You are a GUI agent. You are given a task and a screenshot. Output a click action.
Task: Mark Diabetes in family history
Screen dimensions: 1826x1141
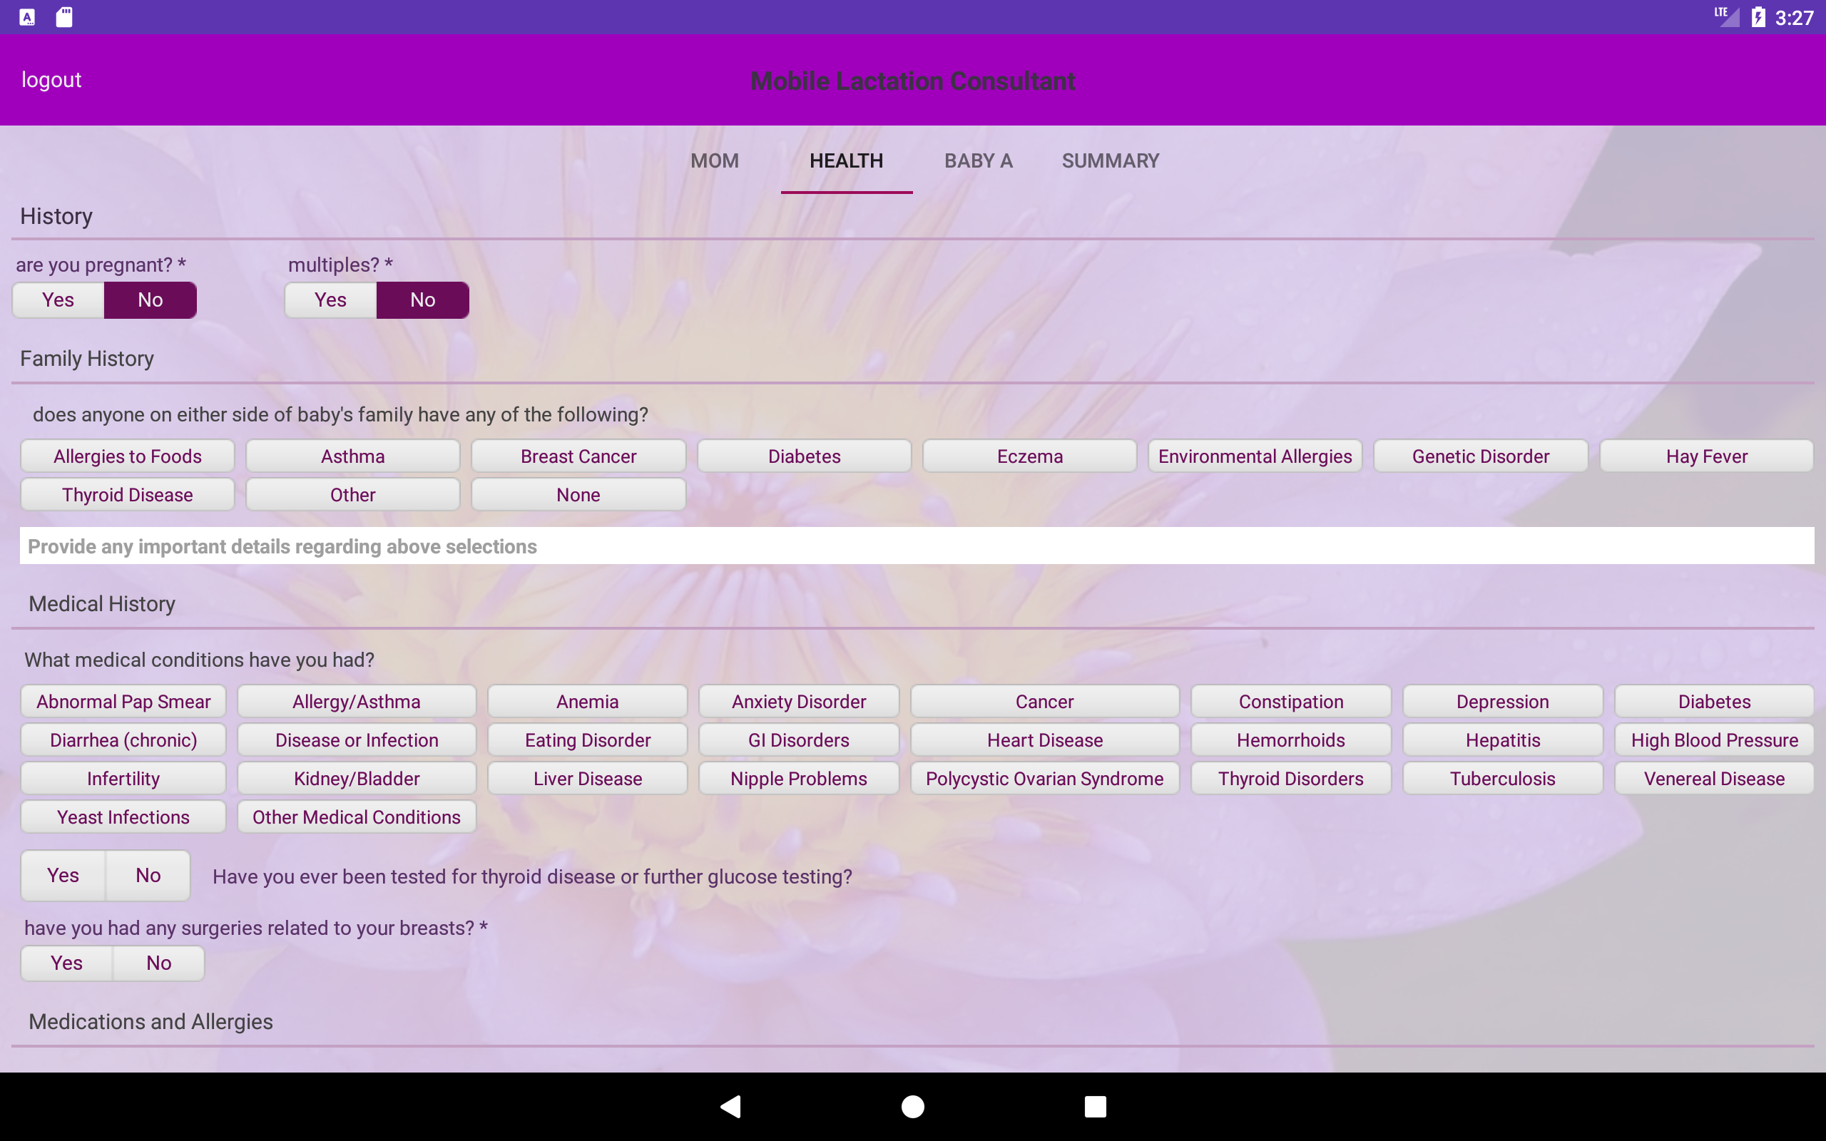(805, 456)
